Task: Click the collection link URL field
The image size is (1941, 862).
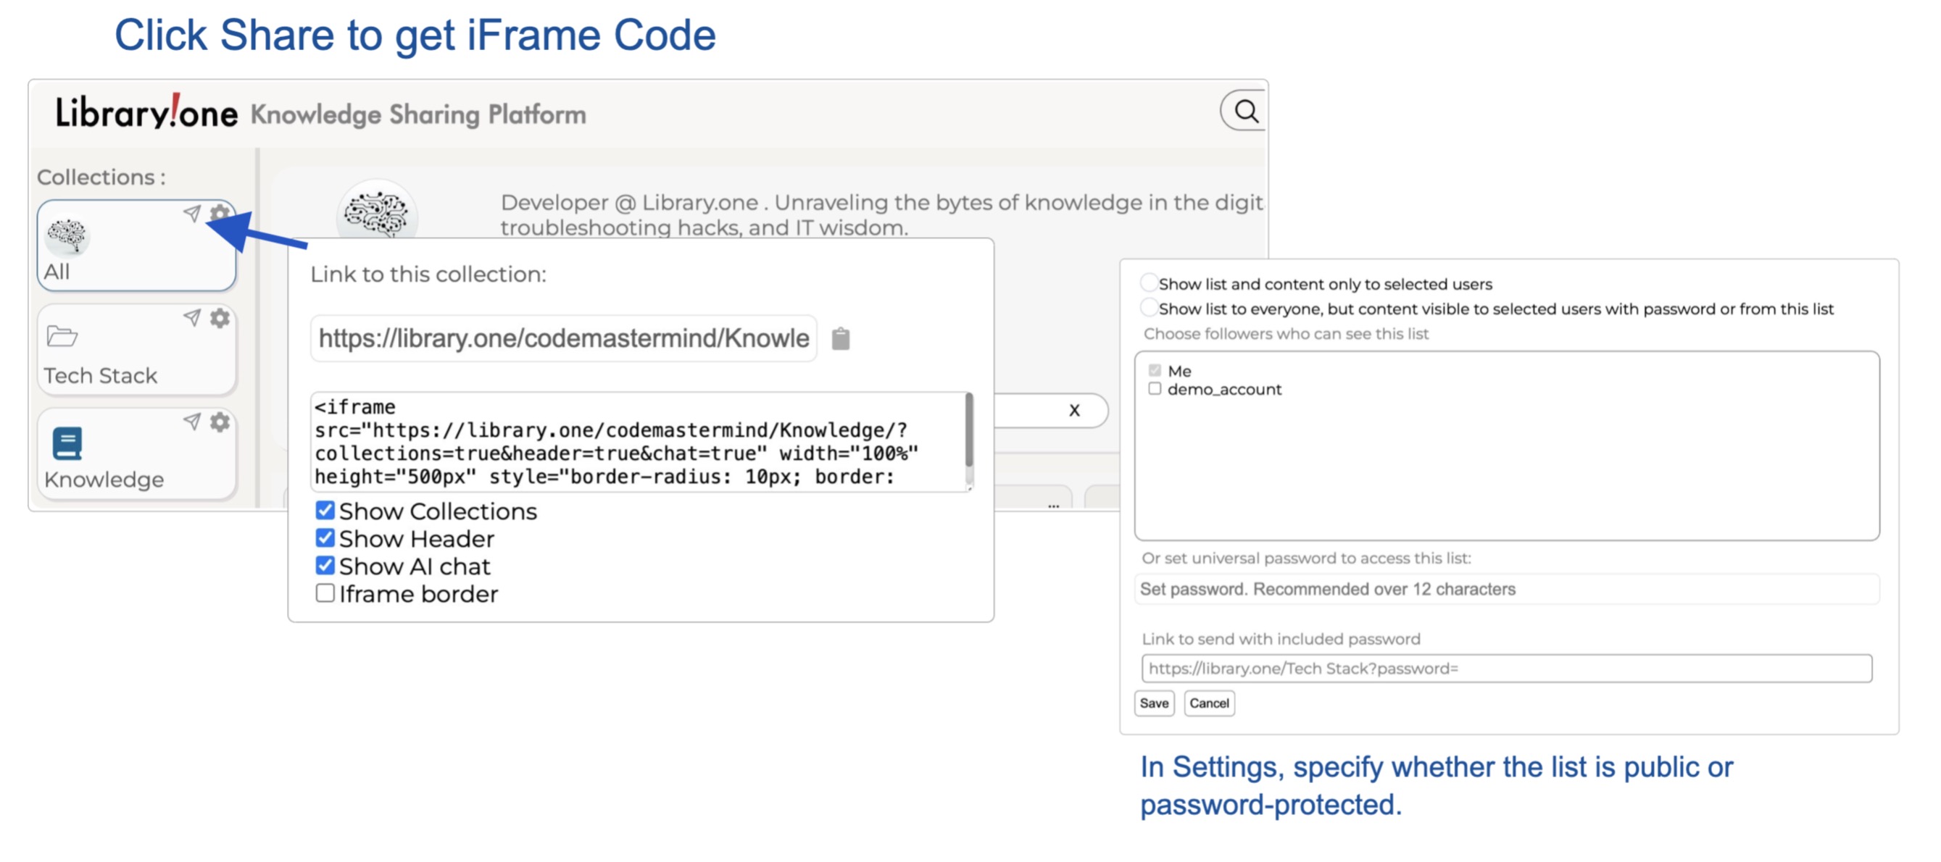Action: coord(564,339)
